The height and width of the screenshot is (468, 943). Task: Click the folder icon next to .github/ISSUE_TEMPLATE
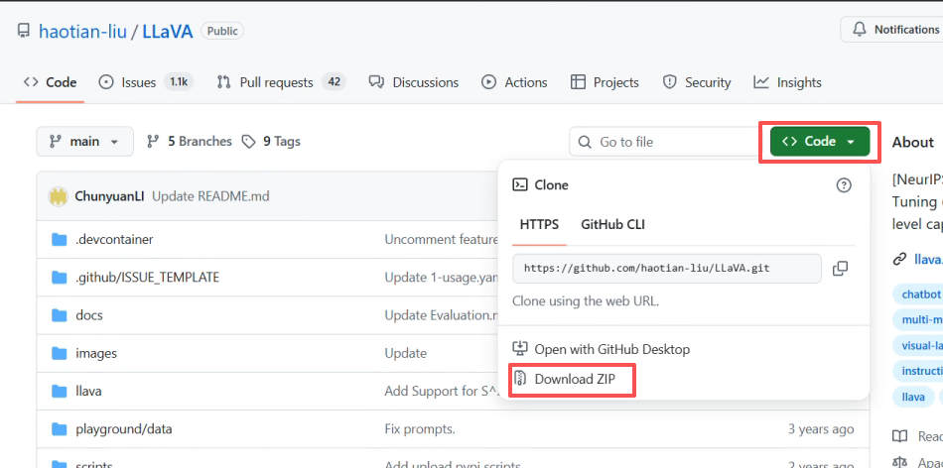tap(59, 278)
